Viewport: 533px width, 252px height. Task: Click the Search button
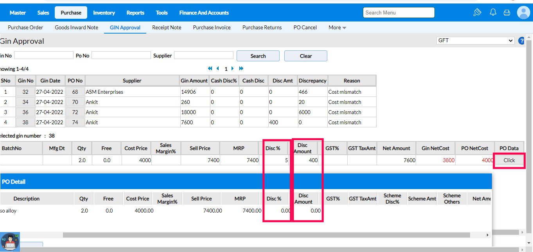tap(258, 56)
